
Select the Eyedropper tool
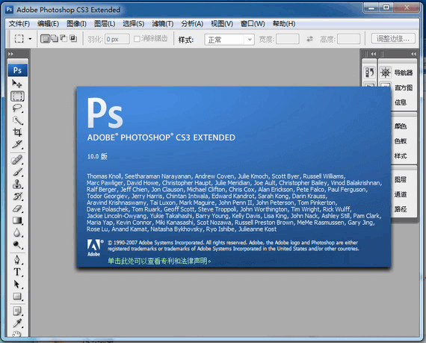(x=17, y=323)
